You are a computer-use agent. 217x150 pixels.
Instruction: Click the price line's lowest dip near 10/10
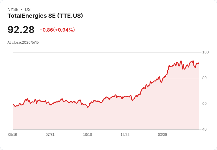click(88, 107)
